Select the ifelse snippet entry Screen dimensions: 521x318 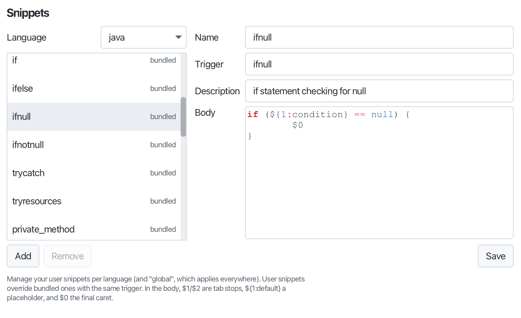click(94, 89)
